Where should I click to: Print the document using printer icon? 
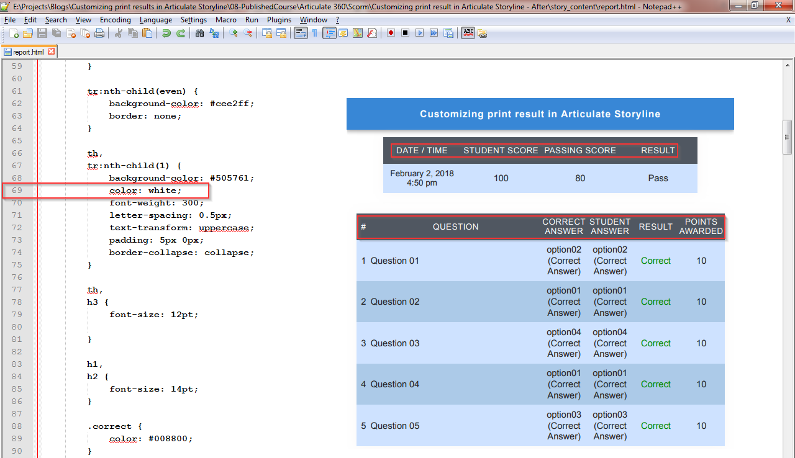[x=99, y=33]
